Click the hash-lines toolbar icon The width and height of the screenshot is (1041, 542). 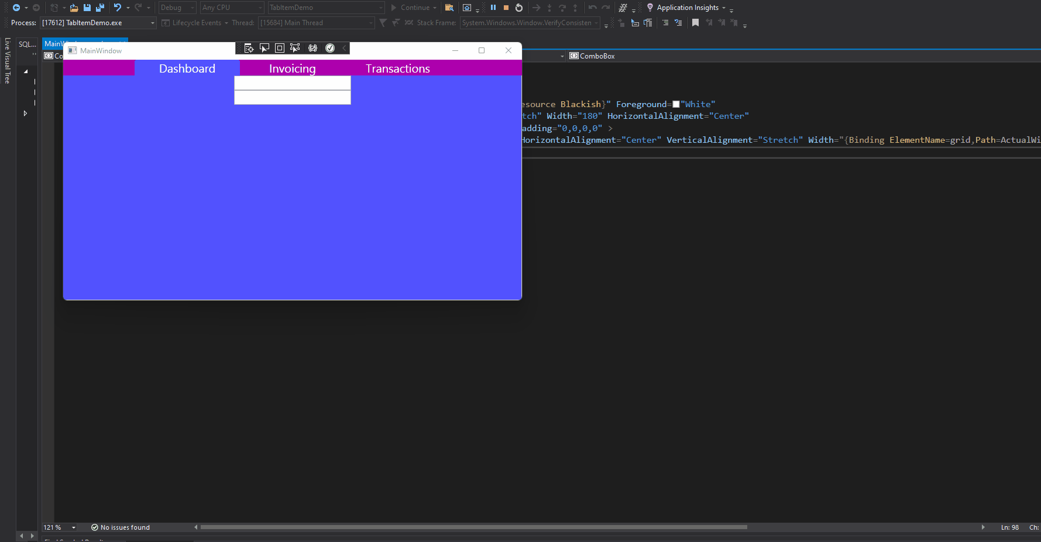pyautogui.click(x=623, y=8)
